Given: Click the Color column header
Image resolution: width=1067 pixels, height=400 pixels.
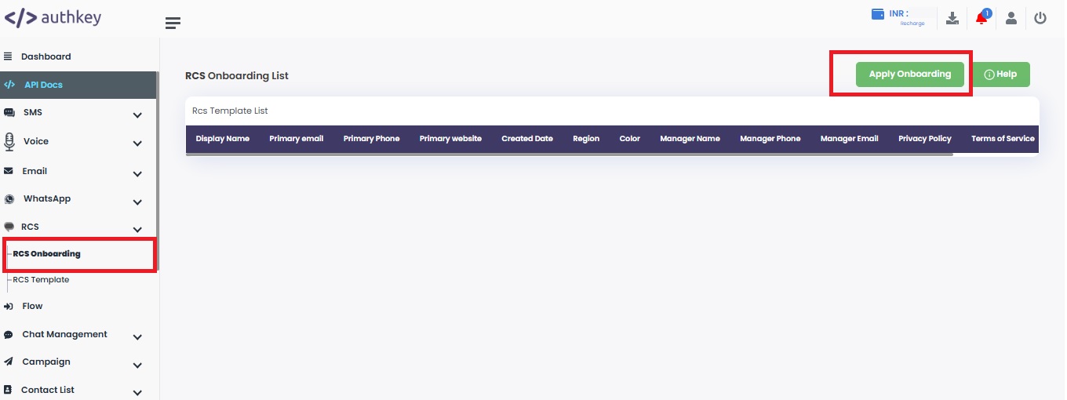Looking at the screenshot, I should click(x=630, y=139).
